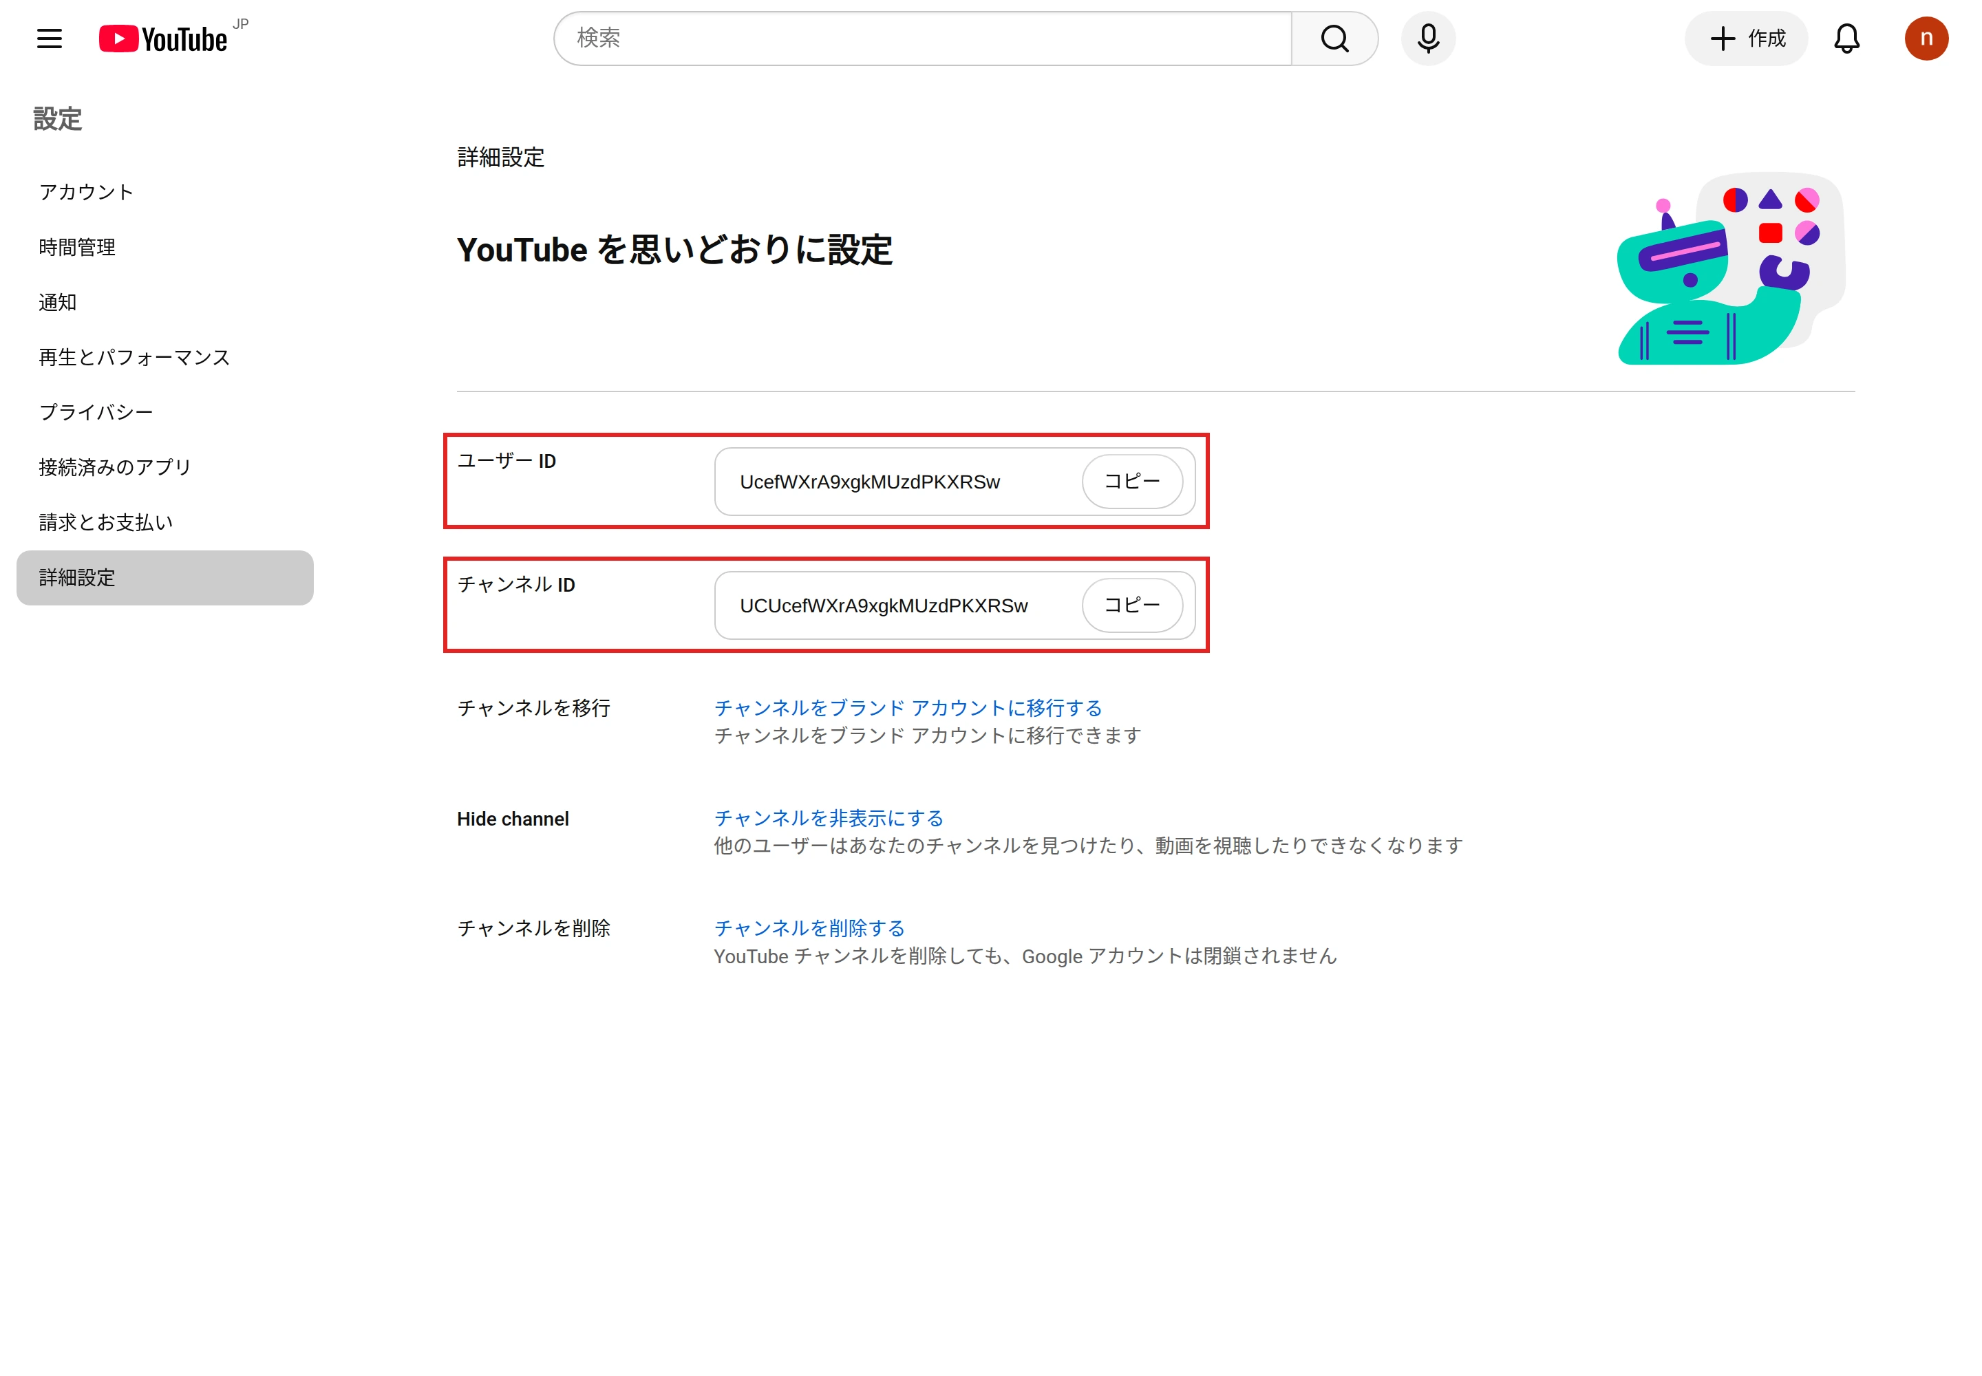Click チャンネルを非表示にする link
Image resolution: width=1982 pixels, height=1376 pixels.
[x=828, y=817]
